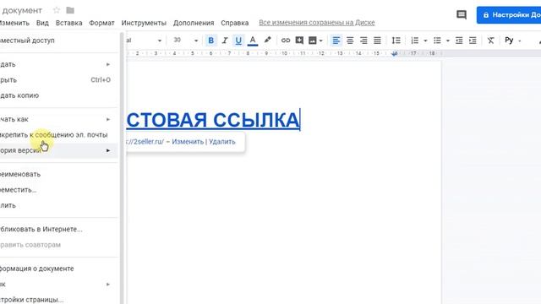
Task: Click Изменить in the link popup
Action: [x=188, y=142]
